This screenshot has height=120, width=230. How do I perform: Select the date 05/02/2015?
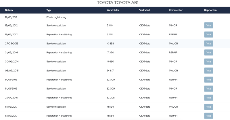[12, 71]
